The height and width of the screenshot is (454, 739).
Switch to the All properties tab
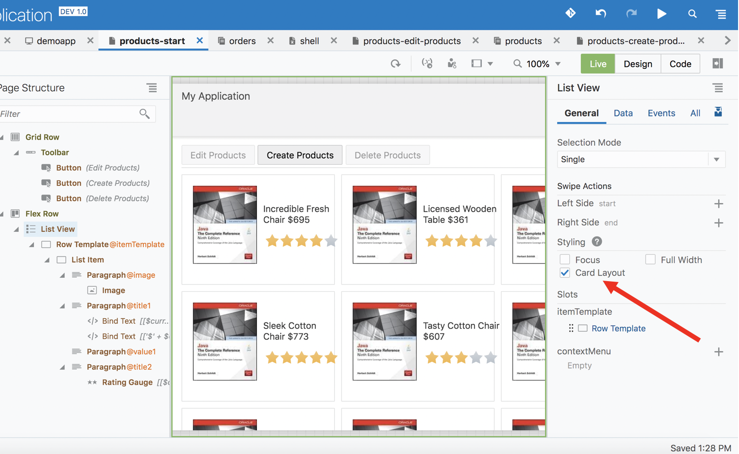pyautogui.click(x=695, y=113)
